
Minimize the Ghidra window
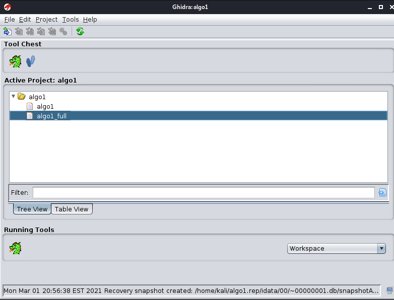click(370, 7)
